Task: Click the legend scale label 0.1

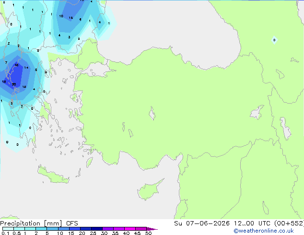Action: [5, 233]
